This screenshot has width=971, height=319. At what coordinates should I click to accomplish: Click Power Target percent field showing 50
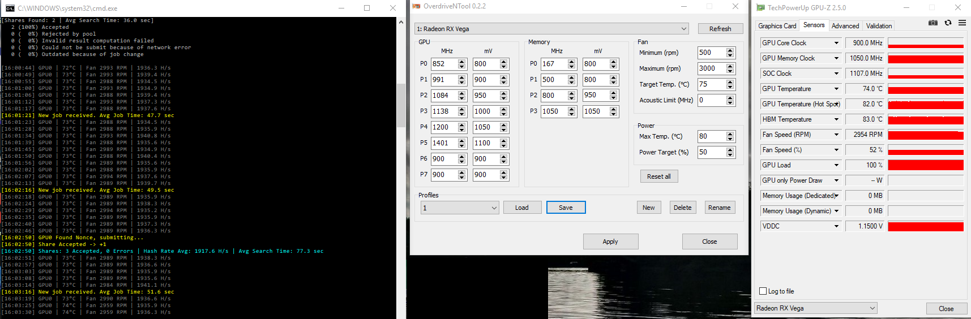(x=712, y=152)
